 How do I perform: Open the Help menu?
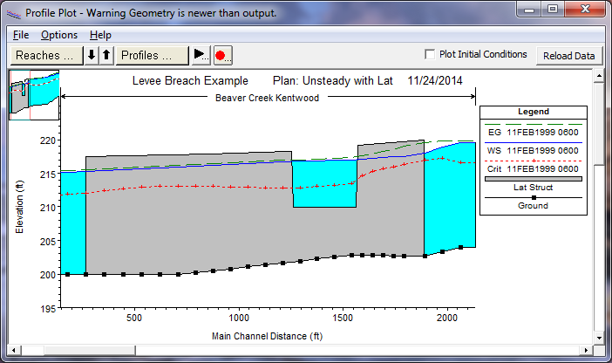tap(100, 35)
